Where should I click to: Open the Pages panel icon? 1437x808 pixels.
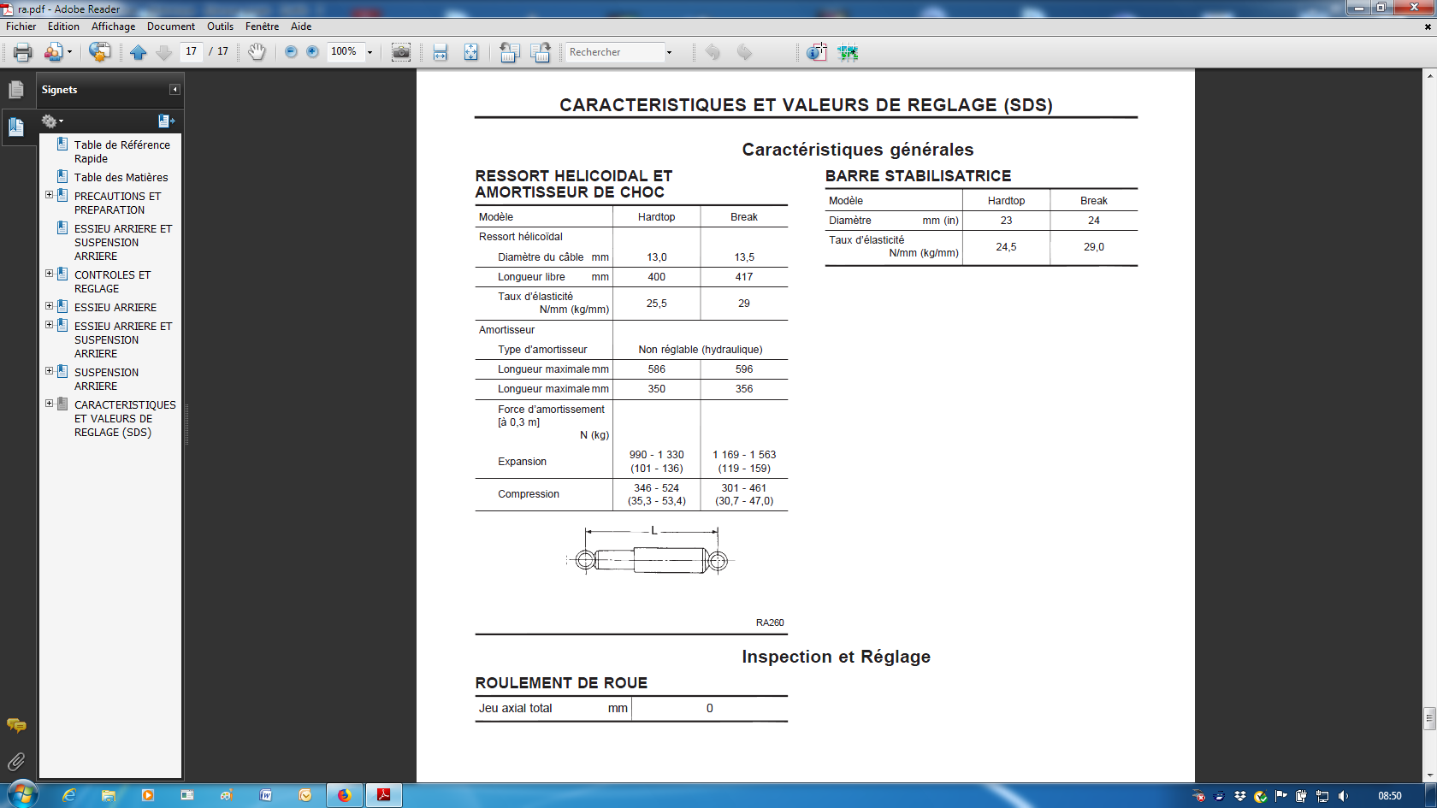(16, 90)
